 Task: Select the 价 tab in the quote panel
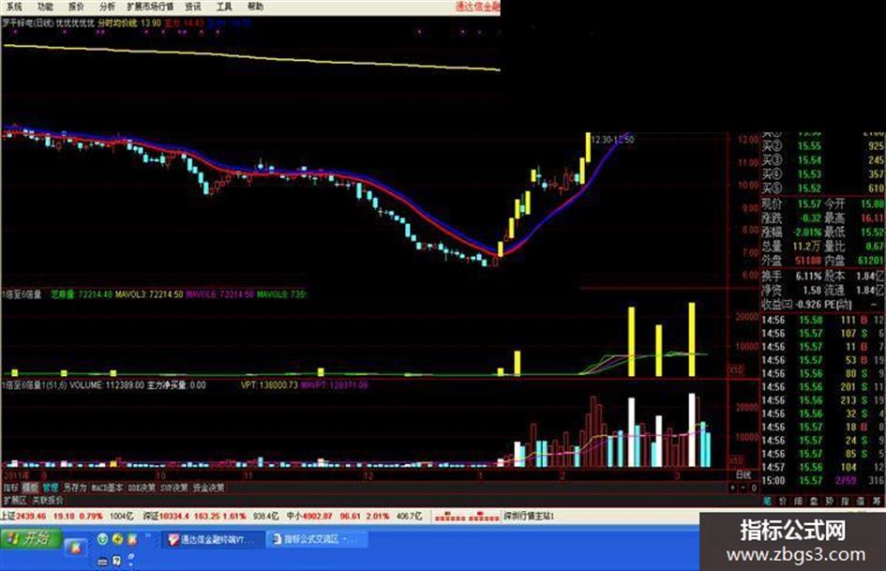click(x=783, y=501)
